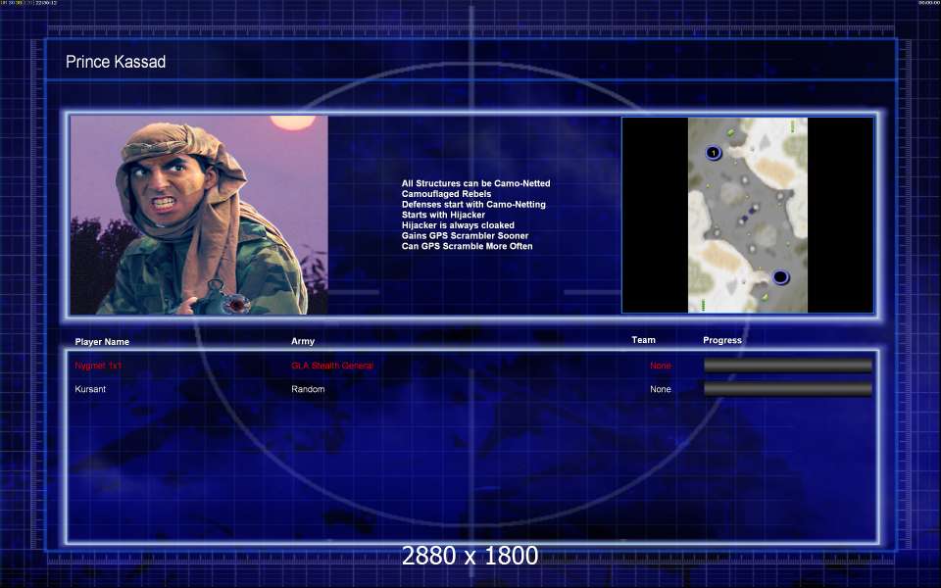Click the Prince Kassad general portrait
Image resolution: width=941 pixels, height=588 pixels.
pyautogui.click(x=199, y=215)
